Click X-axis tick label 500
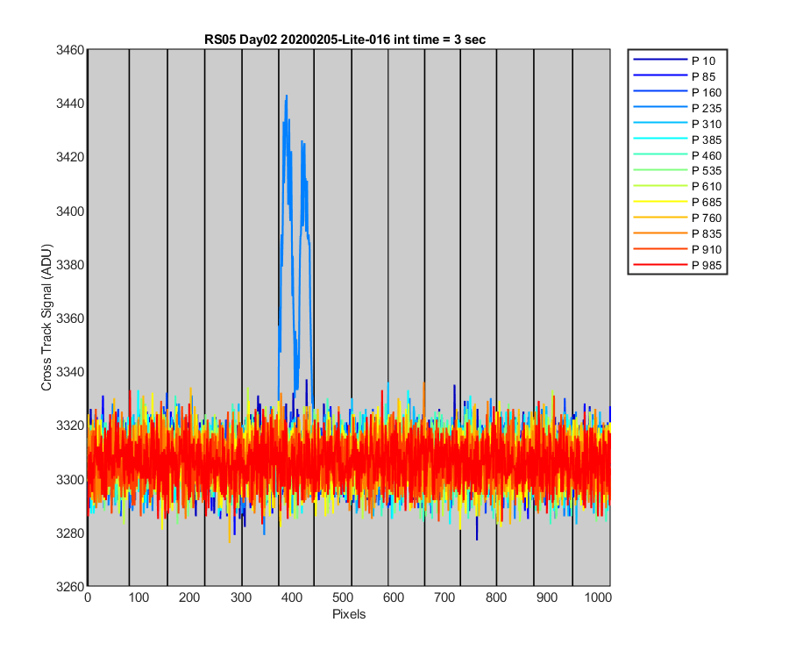The image size is (789, 658). click(x=342, y=597)
